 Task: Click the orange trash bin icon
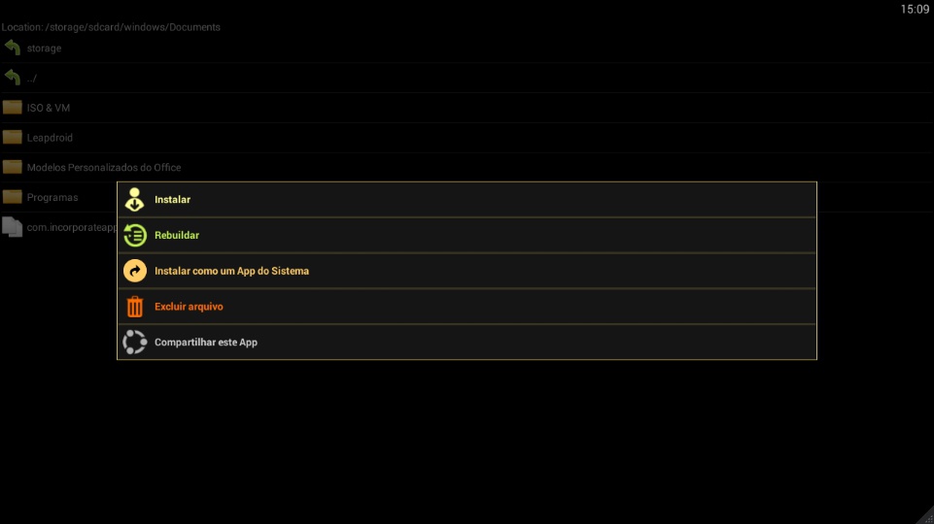coord(135,307)
